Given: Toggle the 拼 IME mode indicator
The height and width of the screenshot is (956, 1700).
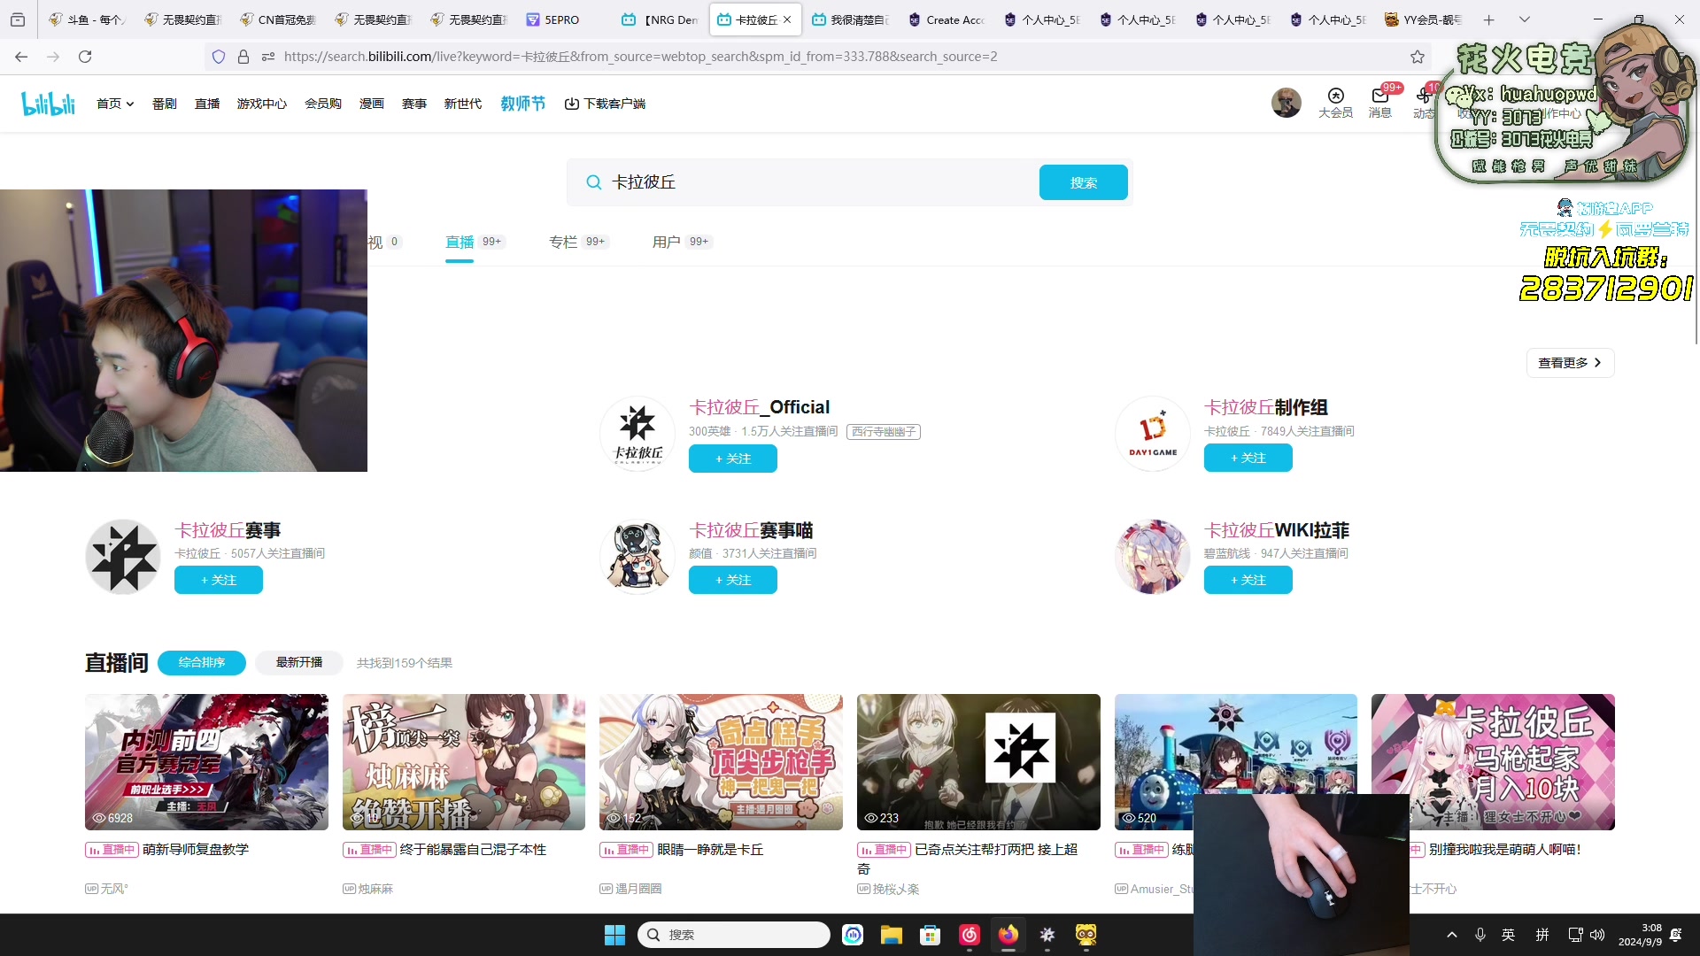Looking at the screenshot, I should [1542, 935].
